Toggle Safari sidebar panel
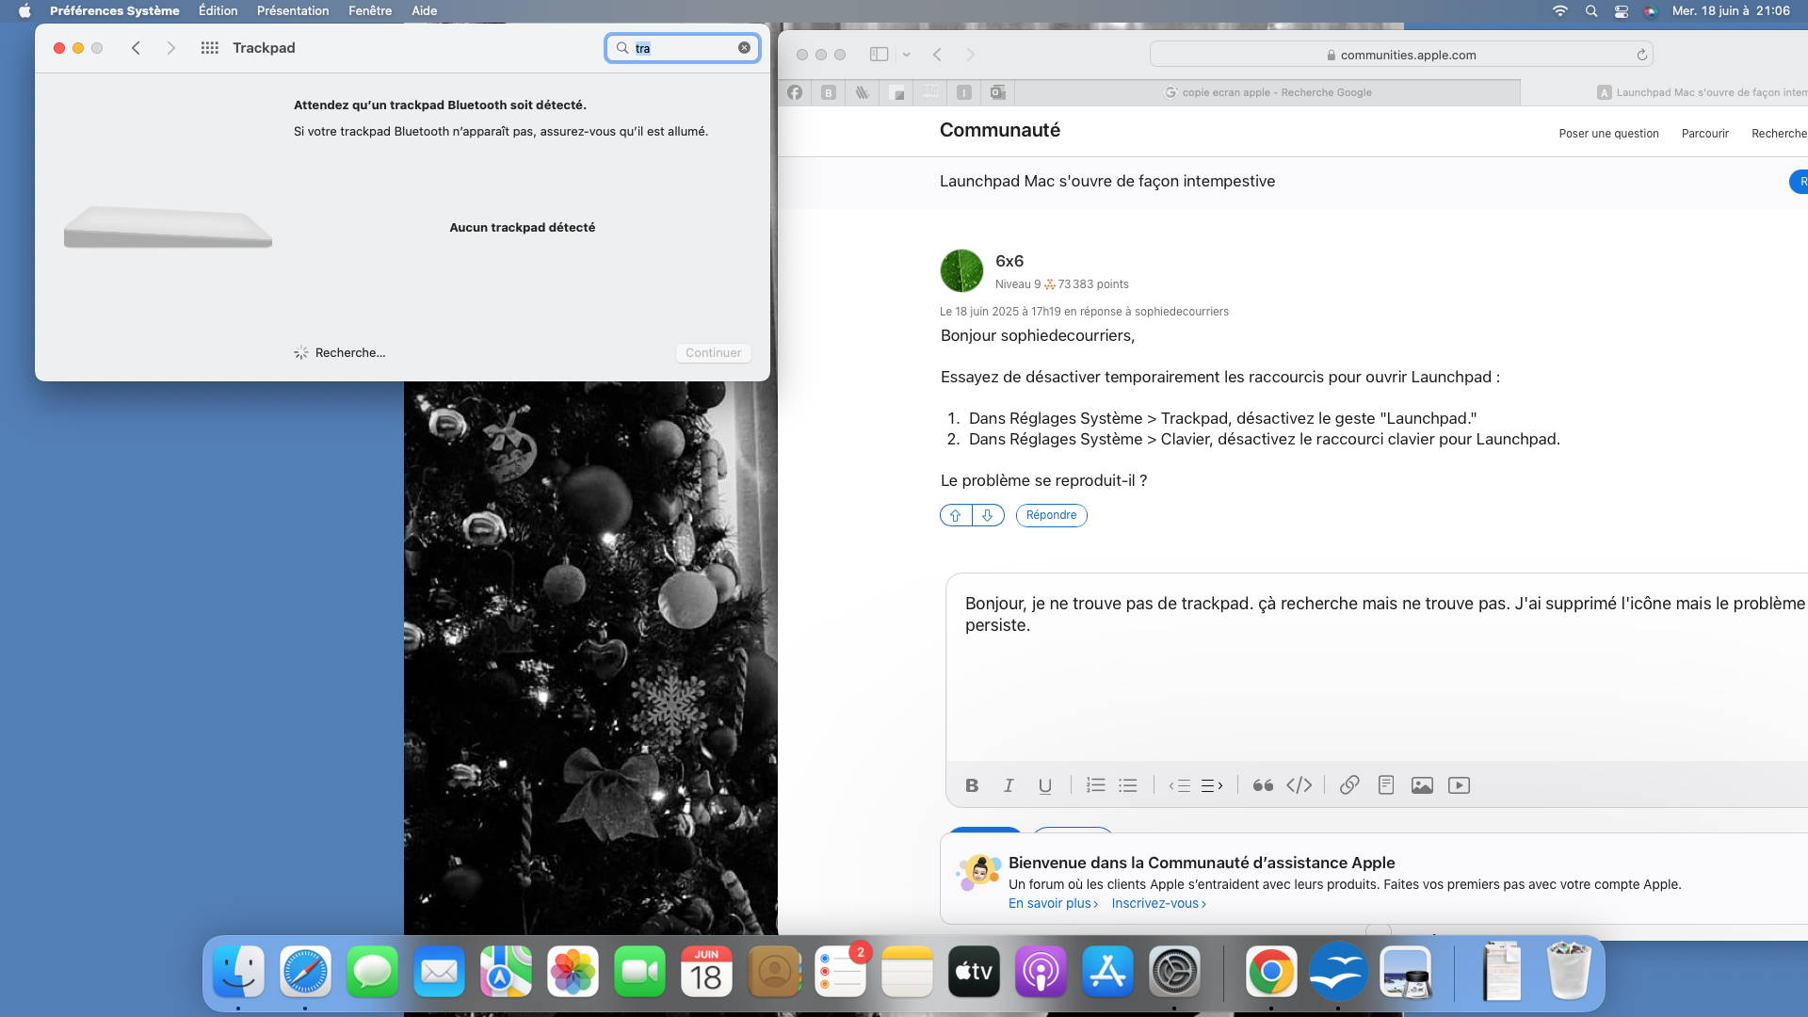1808x1017 pixels. pos(879,55)
